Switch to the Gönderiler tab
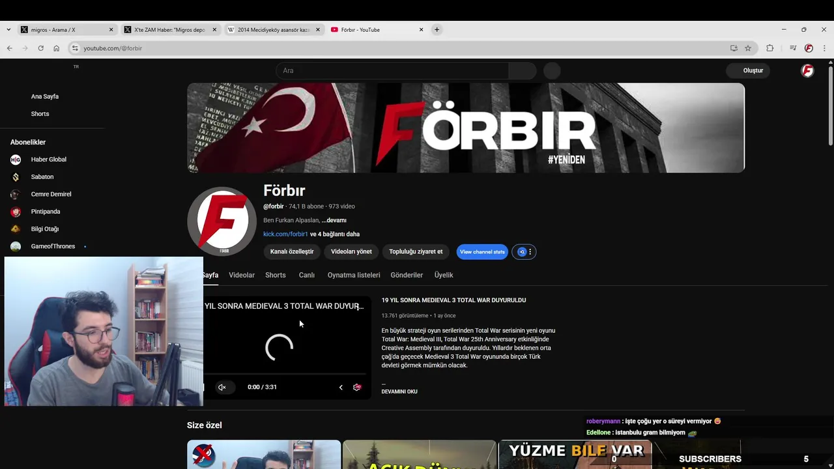 click(407, 275)
